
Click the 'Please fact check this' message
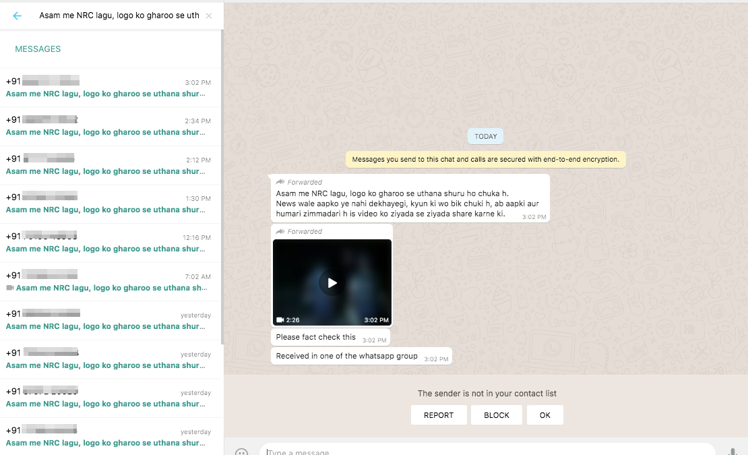tap(331, 337)
